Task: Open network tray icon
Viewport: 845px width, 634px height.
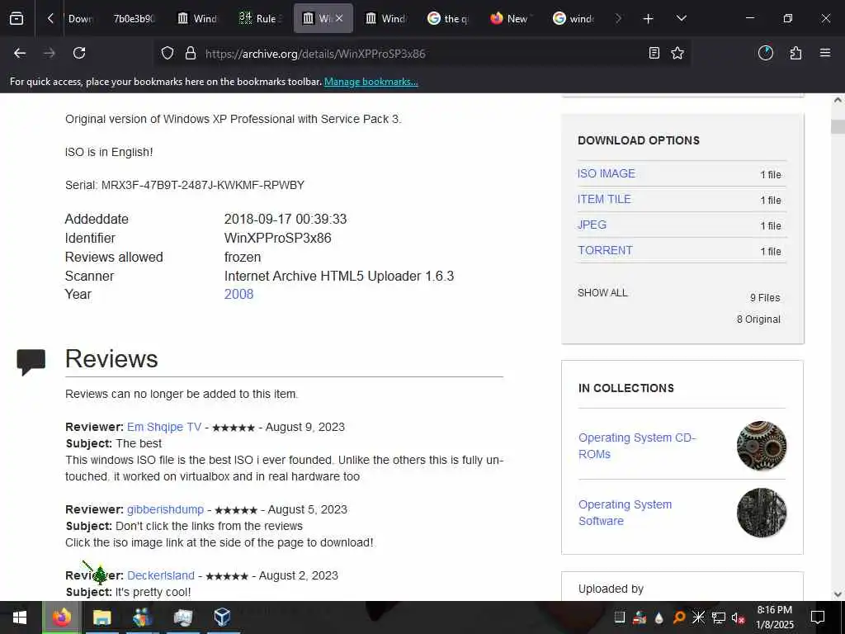Action: (x=719, y=617)
